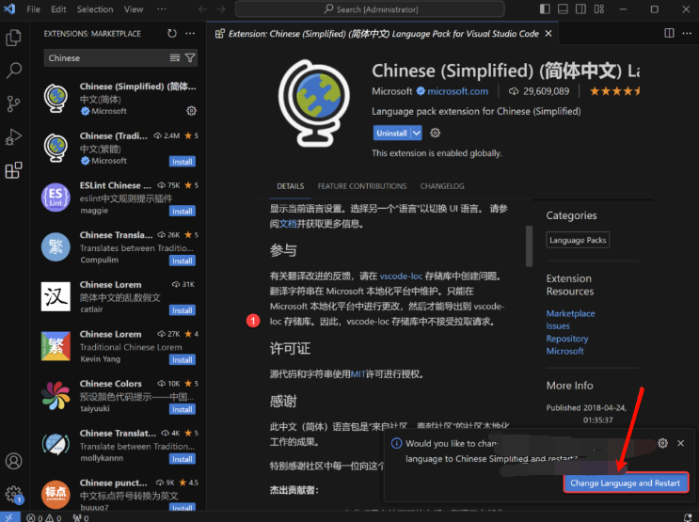The height and width of the screenshot is (522, 699).
Task: Open the 文档 documentation link
Action: coord(288,223)
